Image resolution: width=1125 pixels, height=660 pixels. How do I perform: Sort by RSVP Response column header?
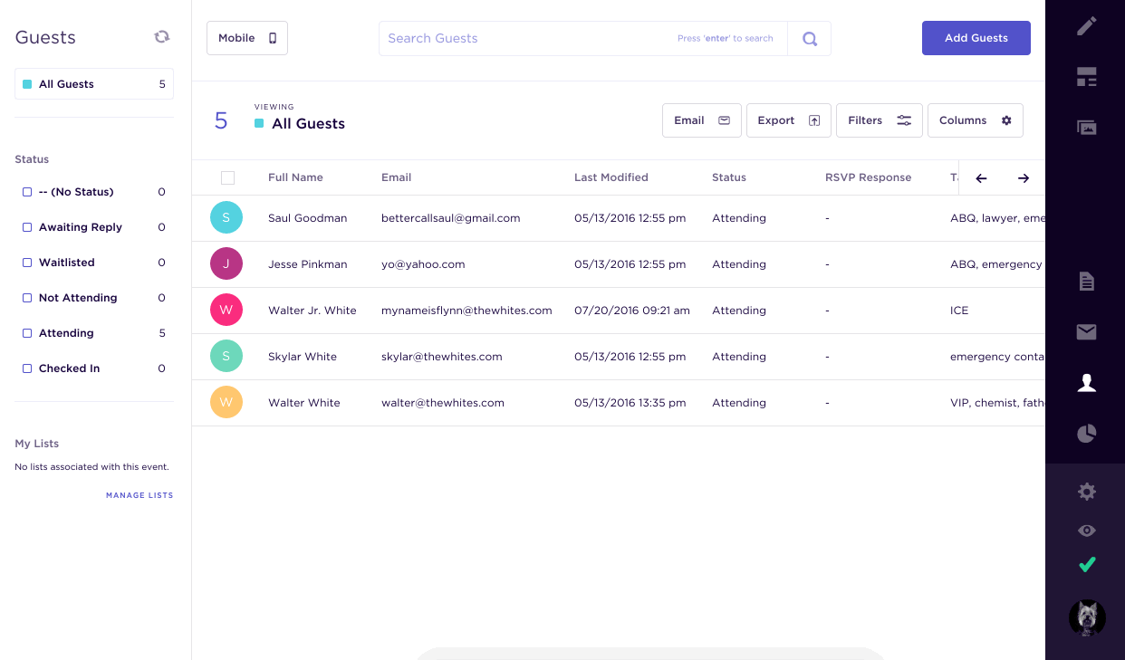click(869, 177)
